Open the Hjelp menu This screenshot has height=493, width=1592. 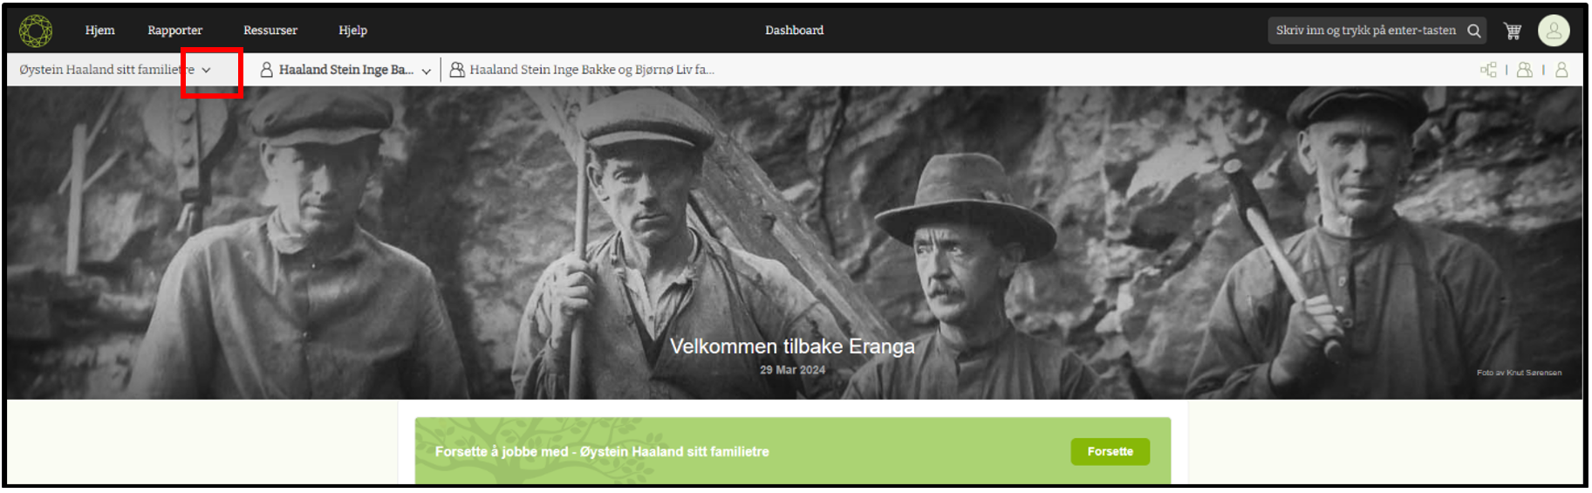pyautogui.click(x=353, y=31)
